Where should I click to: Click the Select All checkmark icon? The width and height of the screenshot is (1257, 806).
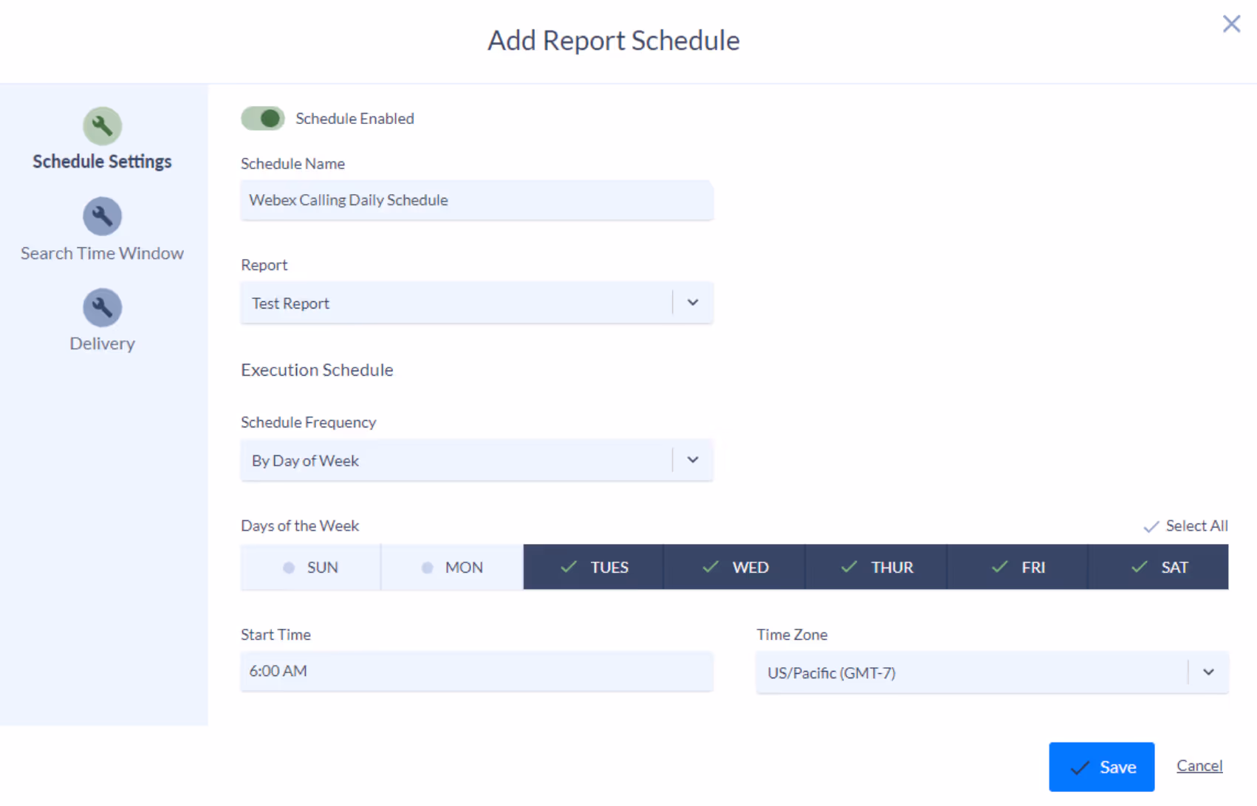point(1151,526)
